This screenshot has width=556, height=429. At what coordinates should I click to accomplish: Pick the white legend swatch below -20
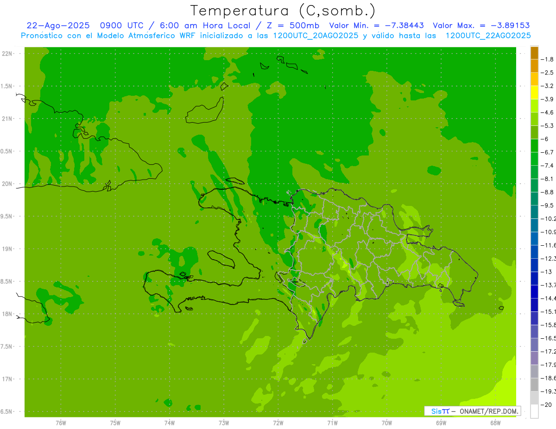(x=534, y=411)
